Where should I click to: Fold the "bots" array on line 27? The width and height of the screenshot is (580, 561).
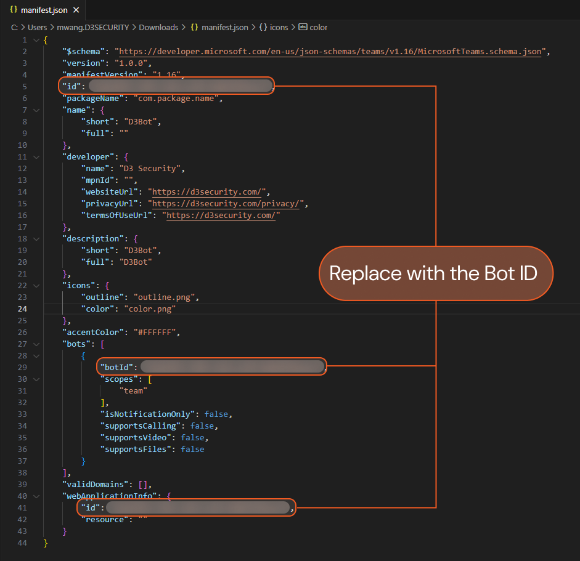[36, 344]
